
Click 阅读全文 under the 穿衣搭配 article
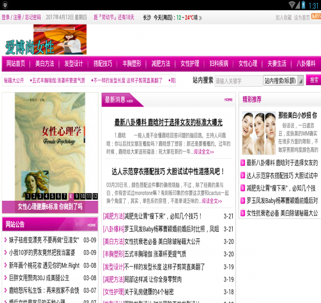click(x=212, y=201)
